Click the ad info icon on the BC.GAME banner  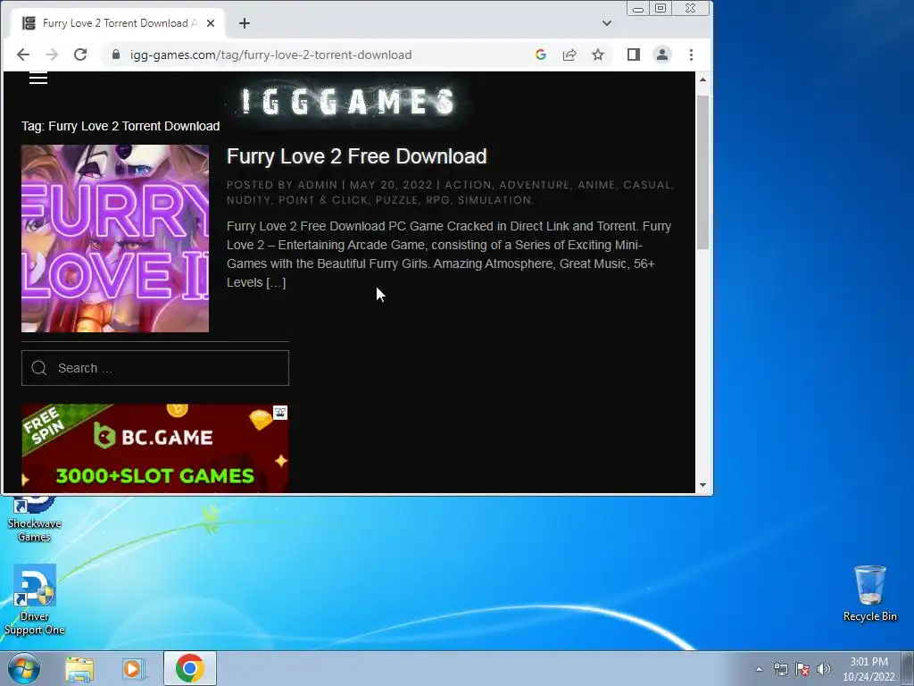click(280, 413)
